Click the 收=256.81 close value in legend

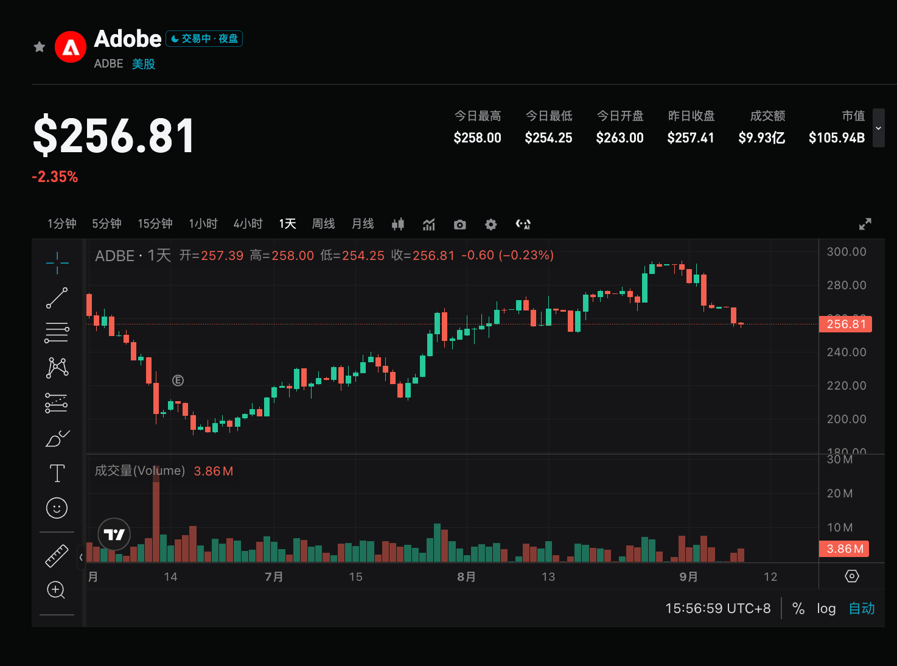(x=423, y=256)
